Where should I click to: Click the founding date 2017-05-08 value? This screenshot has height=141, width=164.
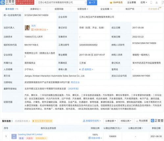click(138, 28)
